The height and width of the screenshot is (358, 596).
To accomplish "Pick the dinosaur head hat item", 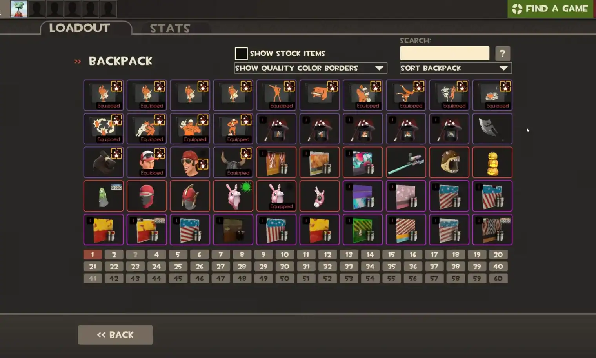I will pyautogui.click(x=449, y=162).
